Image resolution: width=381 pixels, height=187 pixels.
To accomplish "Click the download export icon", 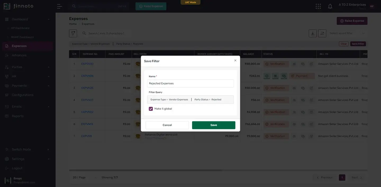I will 313,33.
